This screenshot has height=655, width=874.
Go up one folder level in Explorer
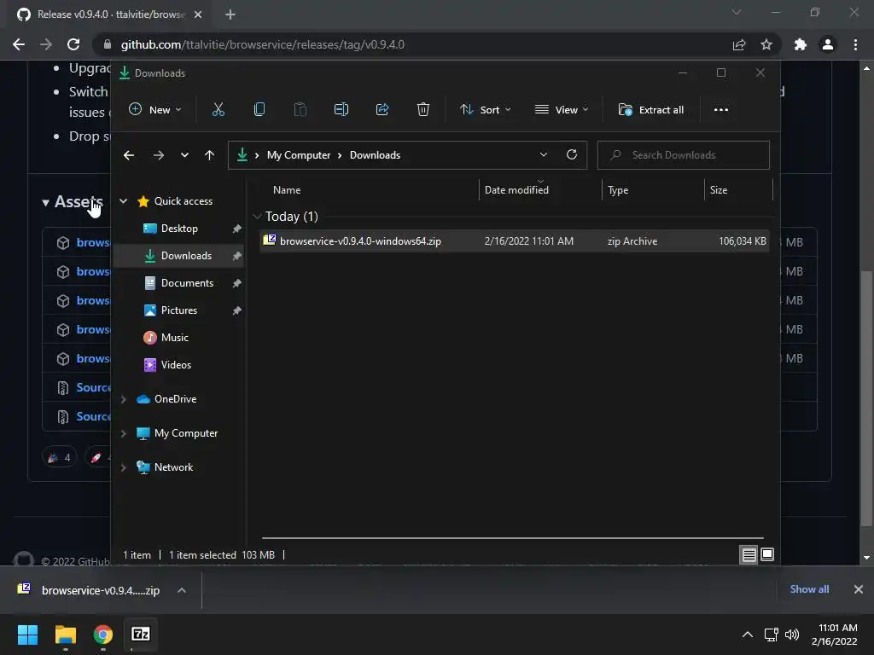click(x=209, y=155)
